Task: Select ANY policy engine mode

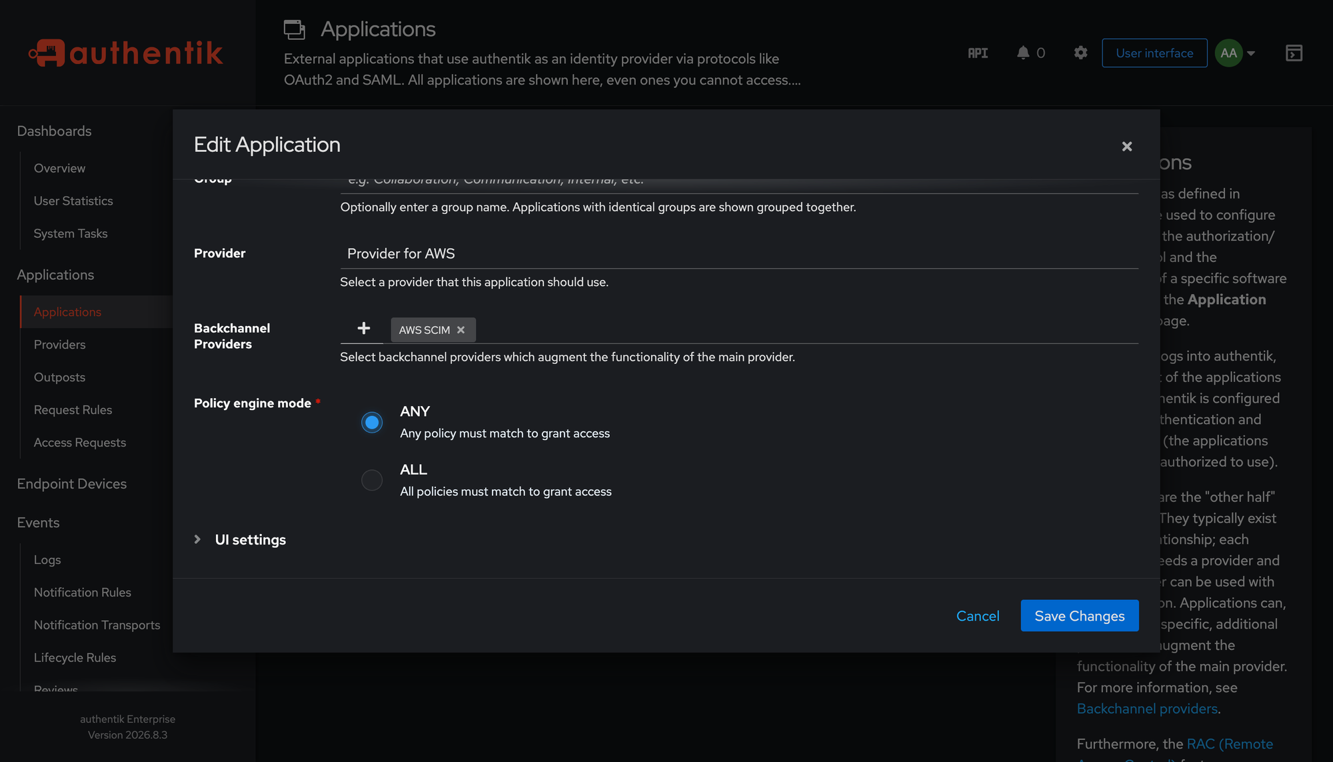Action: pos(372,422)
